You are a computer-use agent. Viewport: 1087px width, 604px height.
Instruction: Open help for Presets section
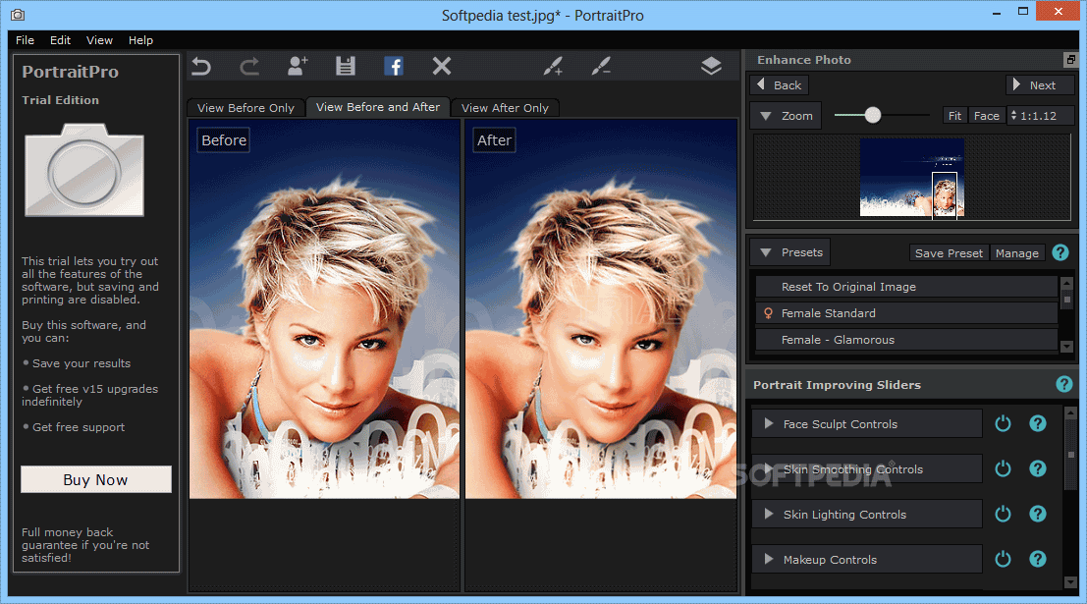[1060, 252]
